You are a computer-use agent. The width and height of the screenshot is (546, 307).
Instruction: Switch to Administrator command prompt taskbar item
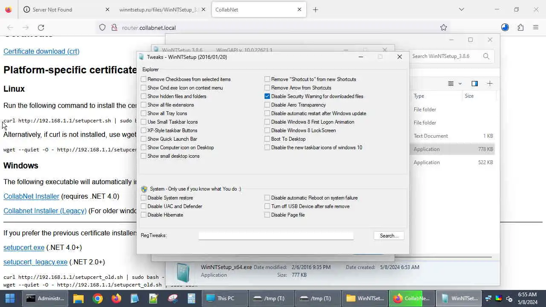click(45, 298)
